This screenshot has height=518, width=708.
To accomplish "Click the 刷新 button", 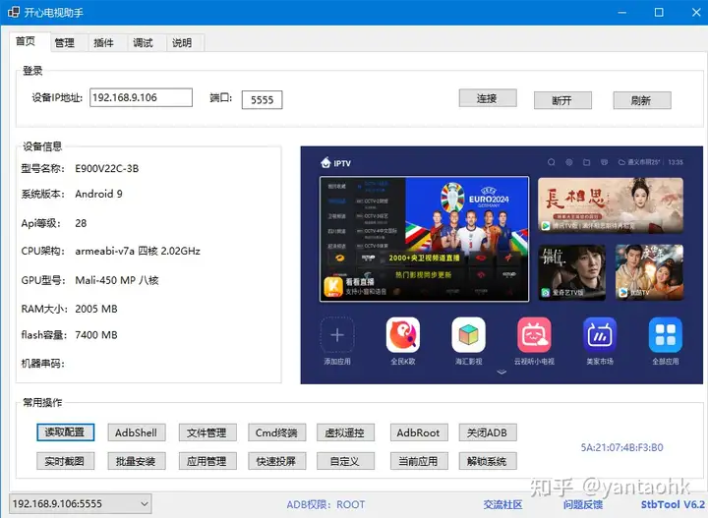I will pos(641,100).
